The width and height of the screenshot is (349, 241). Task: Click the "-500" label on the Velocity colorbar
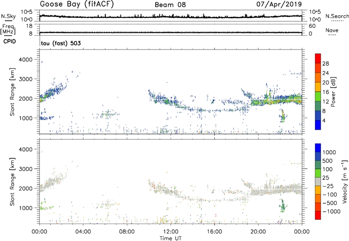pyautogui.click(x=330, y=203)
